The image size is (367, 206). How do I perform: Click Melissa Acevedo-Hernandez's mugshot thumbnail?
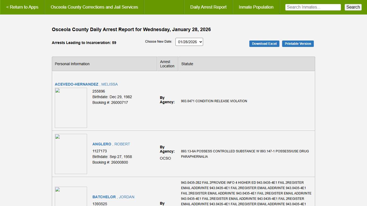[x=71, y=108]
